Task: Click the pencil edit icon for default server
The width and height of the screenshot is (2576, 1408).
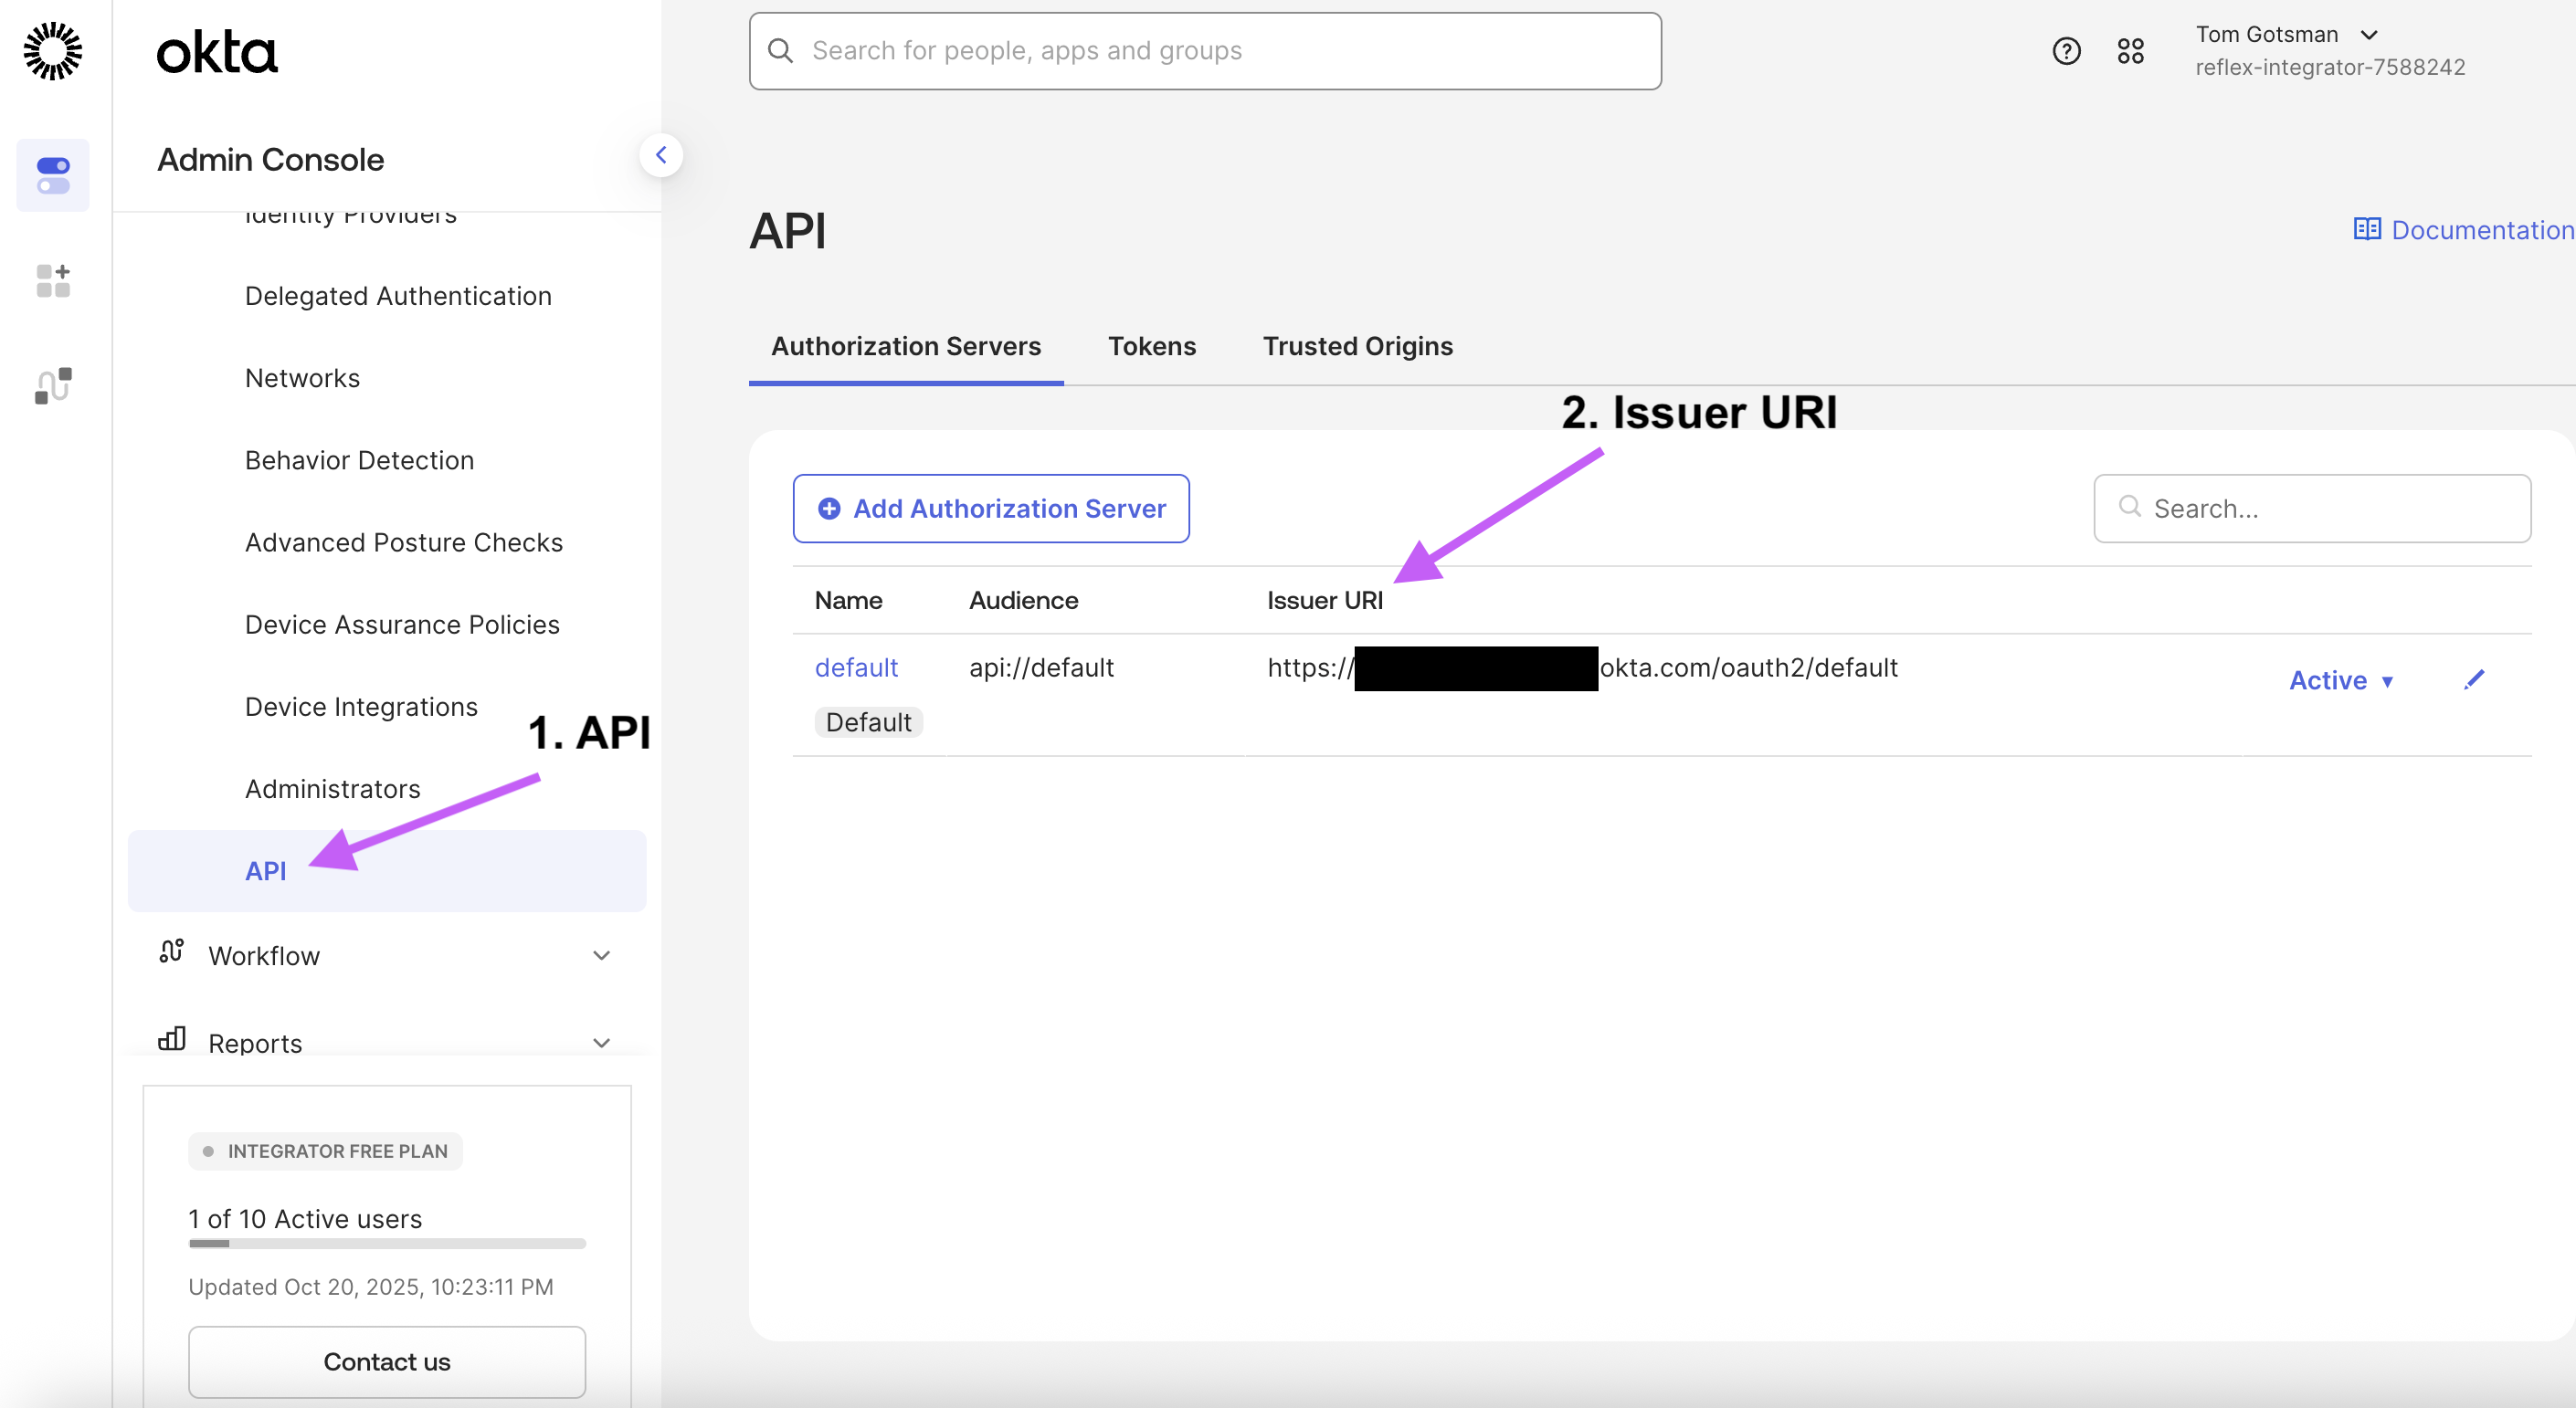Action: click(2474, 680)
